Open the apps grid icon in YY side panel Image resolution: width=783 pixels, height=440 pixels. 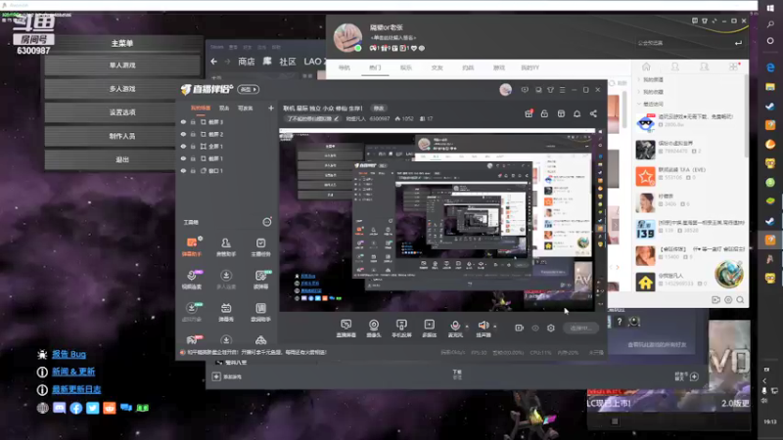pyautogui.click(x=733, y=66)
